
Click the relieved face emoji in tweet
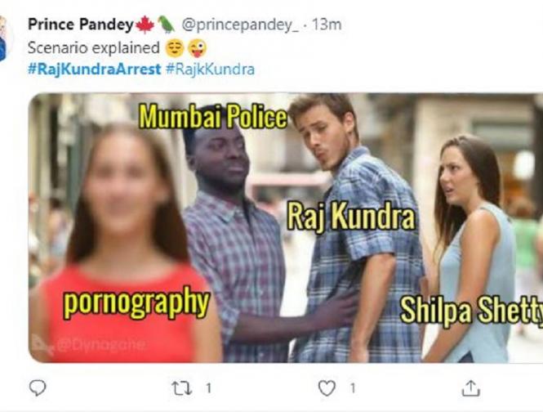click(x=175, y=48)
